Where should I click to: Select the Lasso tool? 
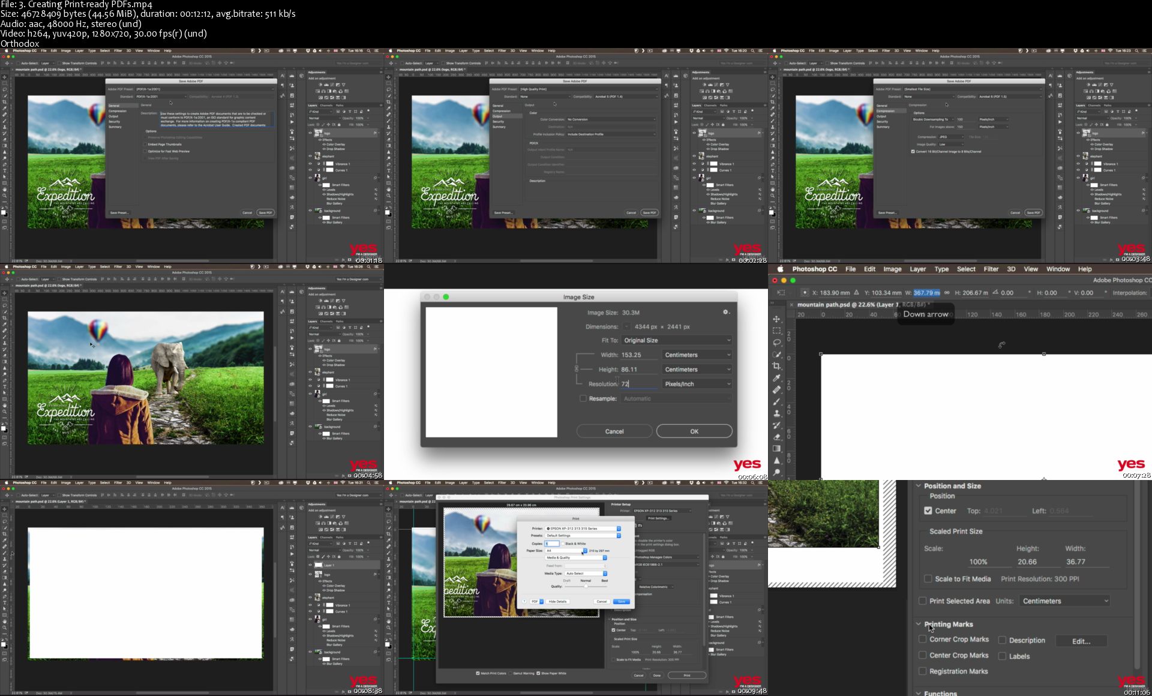777,343
